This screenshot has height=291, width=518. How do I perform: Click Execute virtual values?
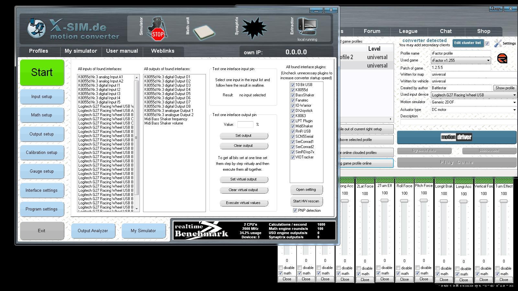click(x=243, y=203)
